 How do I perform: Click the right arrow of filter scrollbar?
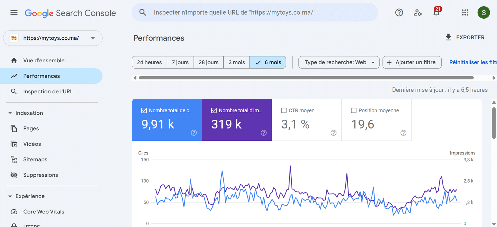tap(494, 78)
